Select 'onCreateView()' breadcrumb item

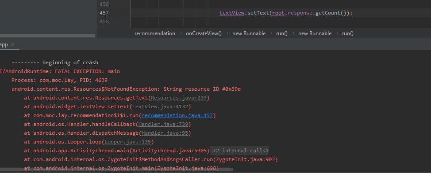204,33
